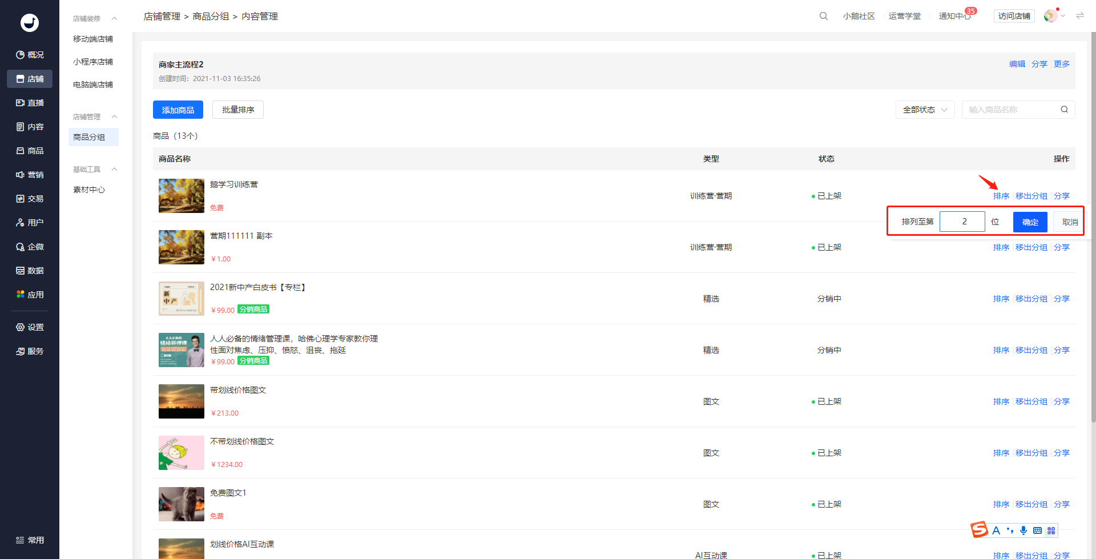Image resolution: width=1096 pixels, height=559 pixels.
Task: Click 排序 for 免费图文1
Action: coord(1001,504)
